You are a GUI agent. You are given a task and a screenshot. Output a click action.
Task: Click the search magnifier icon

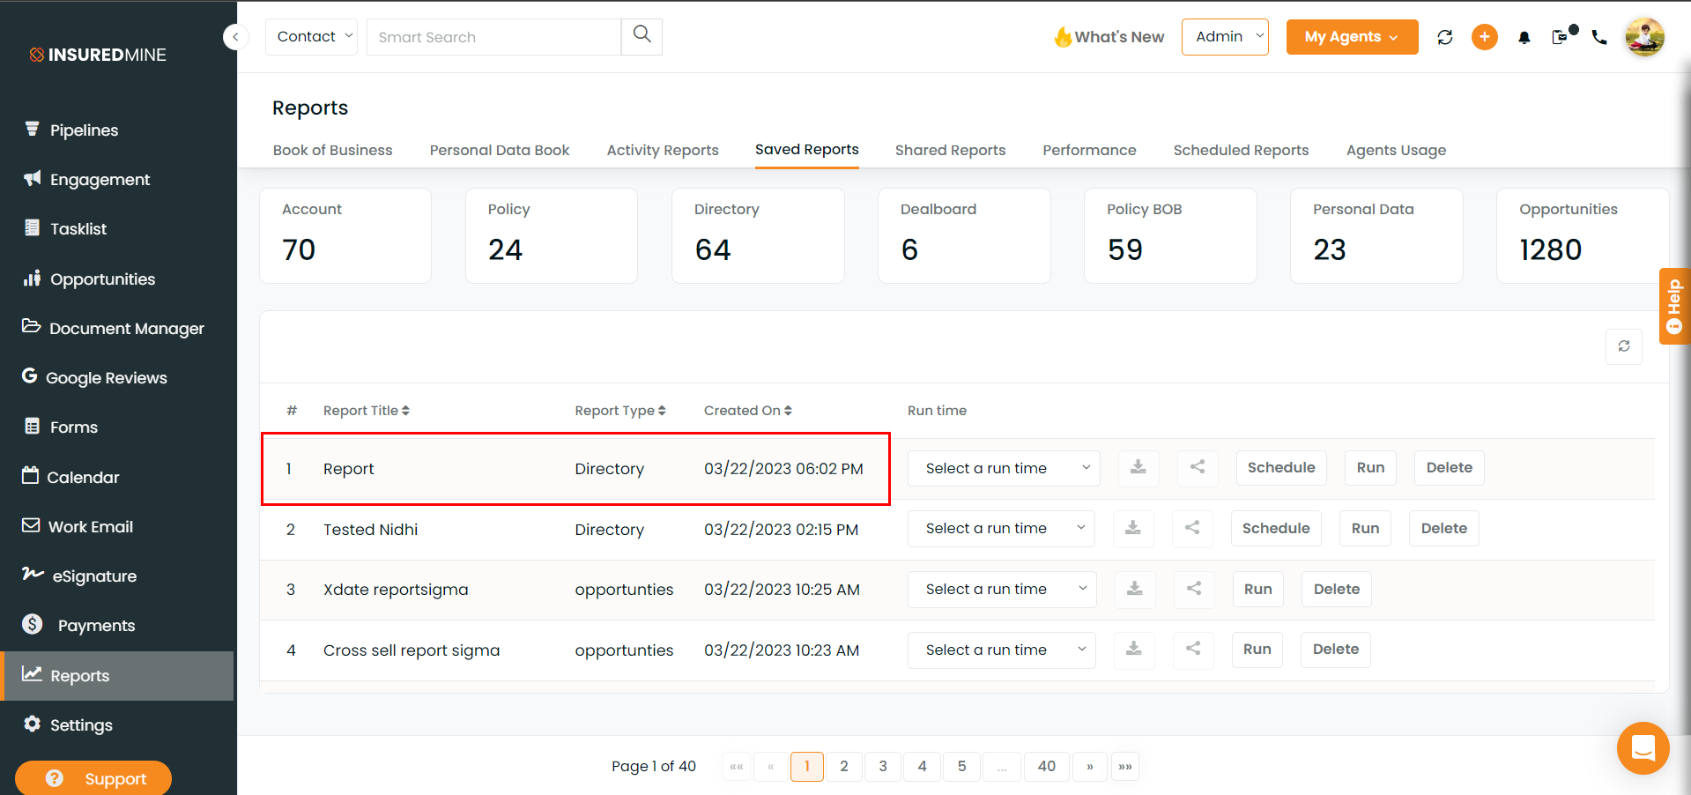coord(642,36)
